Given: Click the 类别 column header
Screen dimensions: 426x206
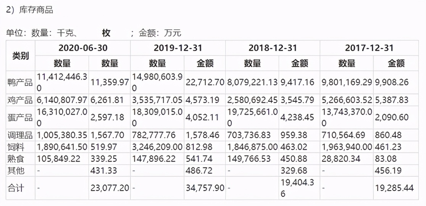Looking at the screenshot, I should tap(21, 56).
